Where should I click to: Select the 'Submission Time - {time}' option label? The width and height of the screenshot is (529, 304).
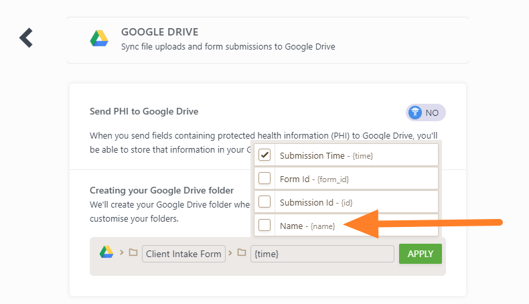click(326, 155)
